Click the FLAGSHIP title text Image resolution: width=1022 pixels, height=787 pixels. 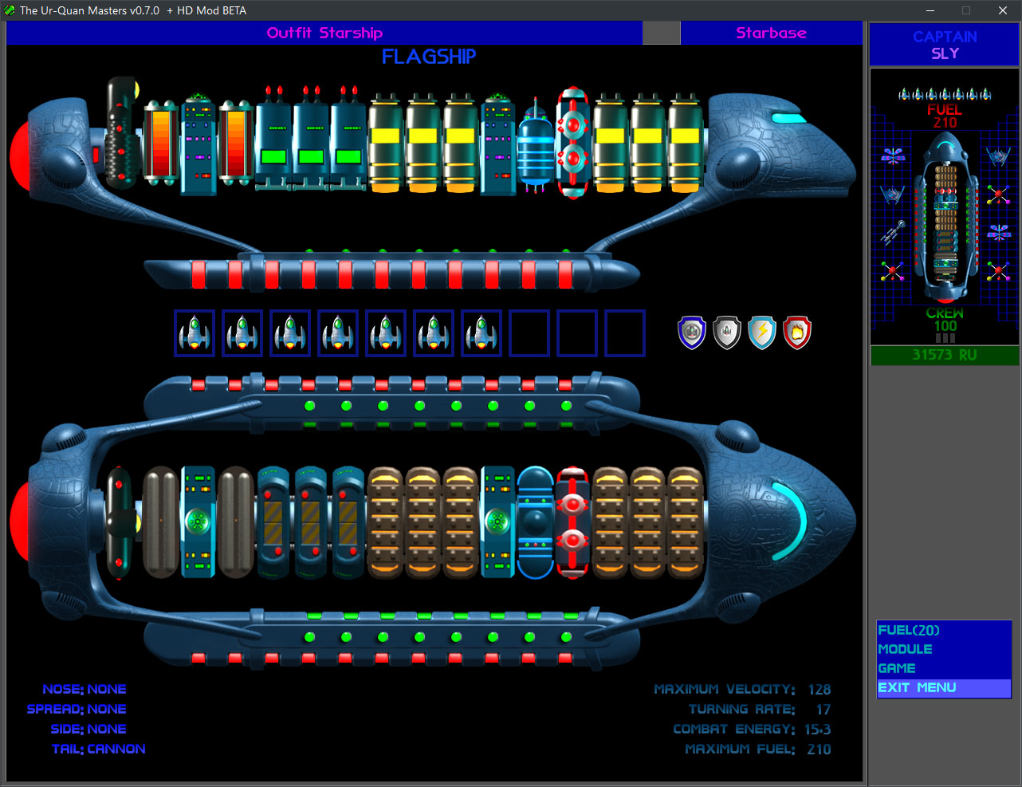[x=429, y=57]
